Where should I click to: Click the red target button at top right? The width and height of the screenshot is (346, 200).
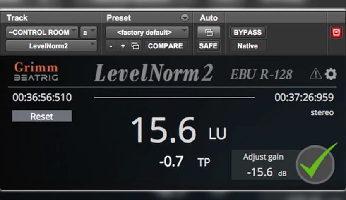[x=336, y=32]
